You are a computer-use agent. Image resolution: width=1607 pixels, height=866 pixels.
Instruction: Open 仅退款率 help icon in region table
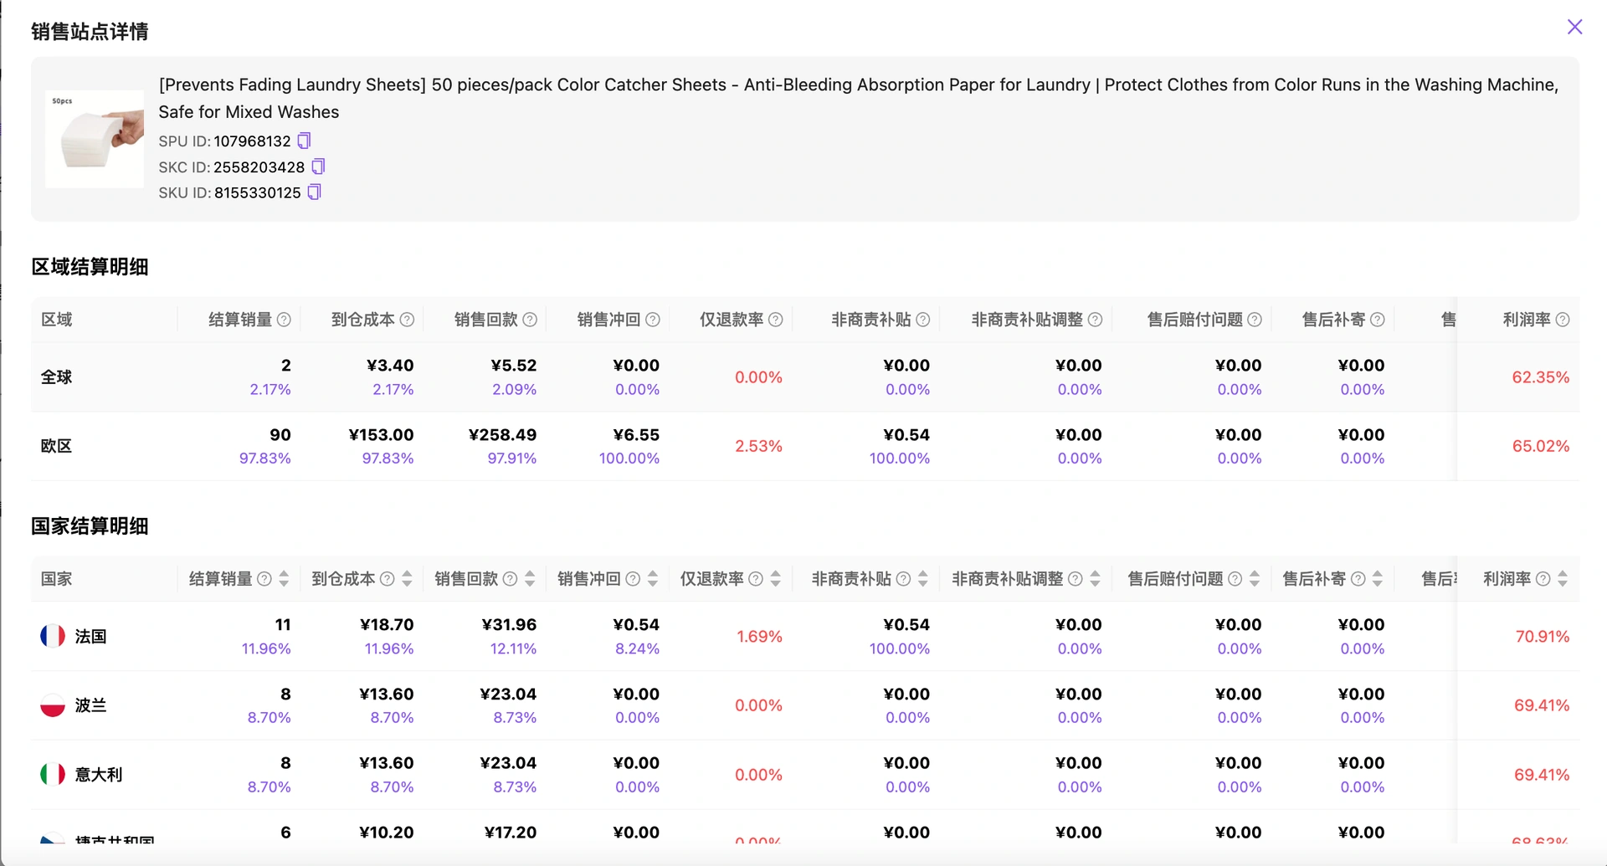pos(776,320)
